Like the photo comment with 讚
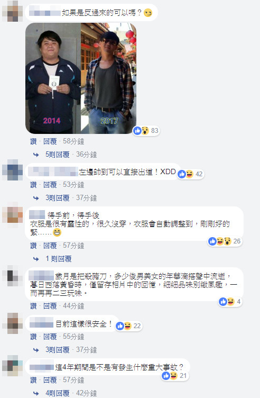This screenshot has height=398, width=260. [x=33, y=141]
